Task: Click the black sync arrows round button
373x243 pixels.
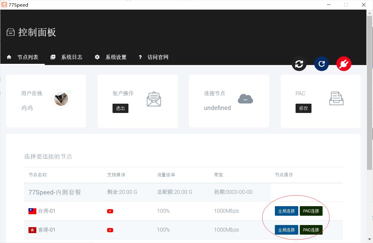Action: coord(299,64)
